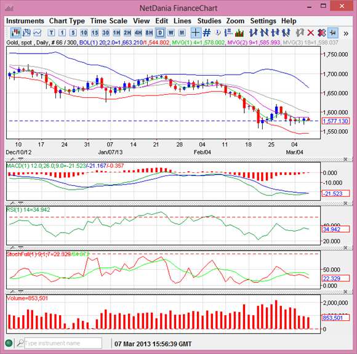Viewport: 357px width, 354px height.
Task: Click the price scale dotted-line icon
Action: (x=228, y=33)
